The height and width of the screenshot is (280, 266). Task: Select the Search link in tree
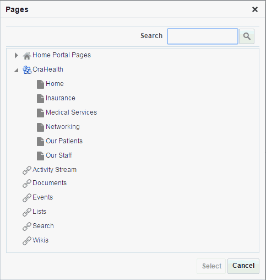point(43,226)
